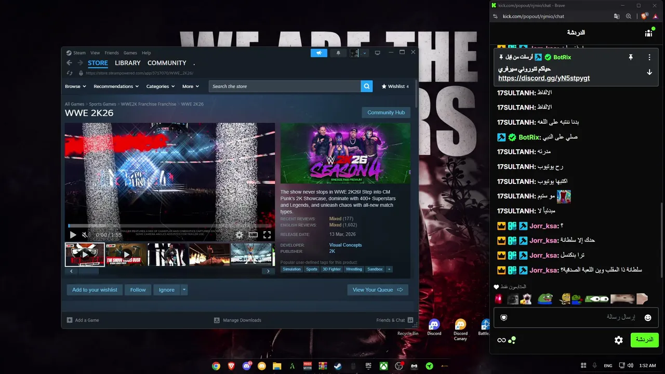Unmute the trailer audio
Screen dimensions: 665x374
coord(85,235)
